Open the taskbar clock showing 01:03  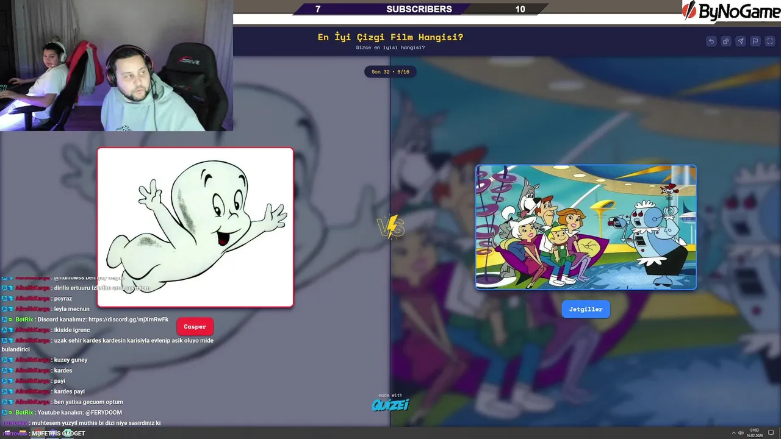755,433
